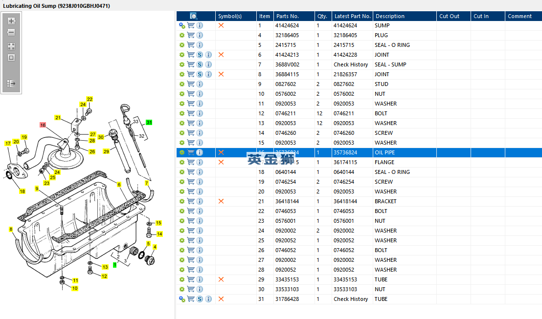This screenshot has height=319, width=542.
Task: Click callout 21 on the diagram
Action: (58, 118)
